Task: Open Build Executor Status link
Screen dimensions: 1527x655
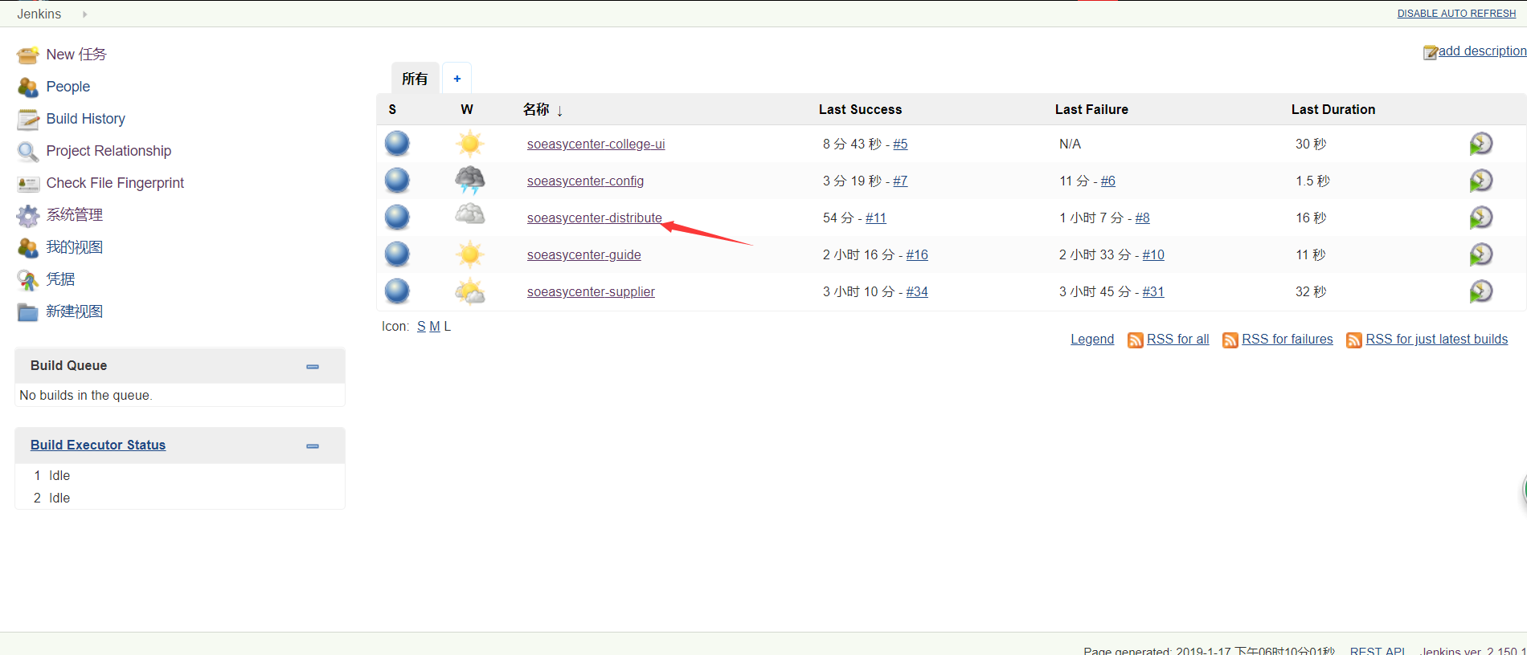Action: [98, 445]
